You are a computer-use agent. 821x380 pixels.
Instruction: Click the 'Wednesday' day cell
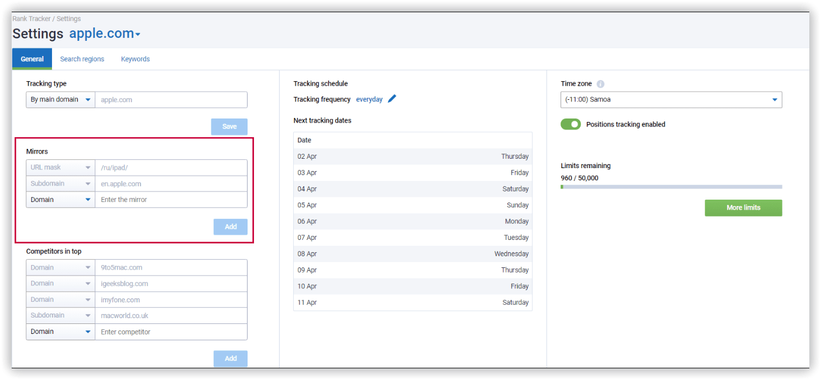[512, 254]
